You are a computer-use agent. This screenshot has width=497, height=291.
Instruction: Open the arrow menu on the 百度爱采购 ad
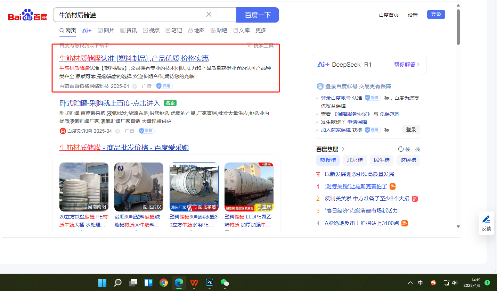tap(117, 131)
